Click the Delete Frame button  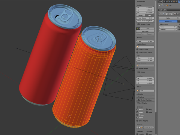pos(141,34)
